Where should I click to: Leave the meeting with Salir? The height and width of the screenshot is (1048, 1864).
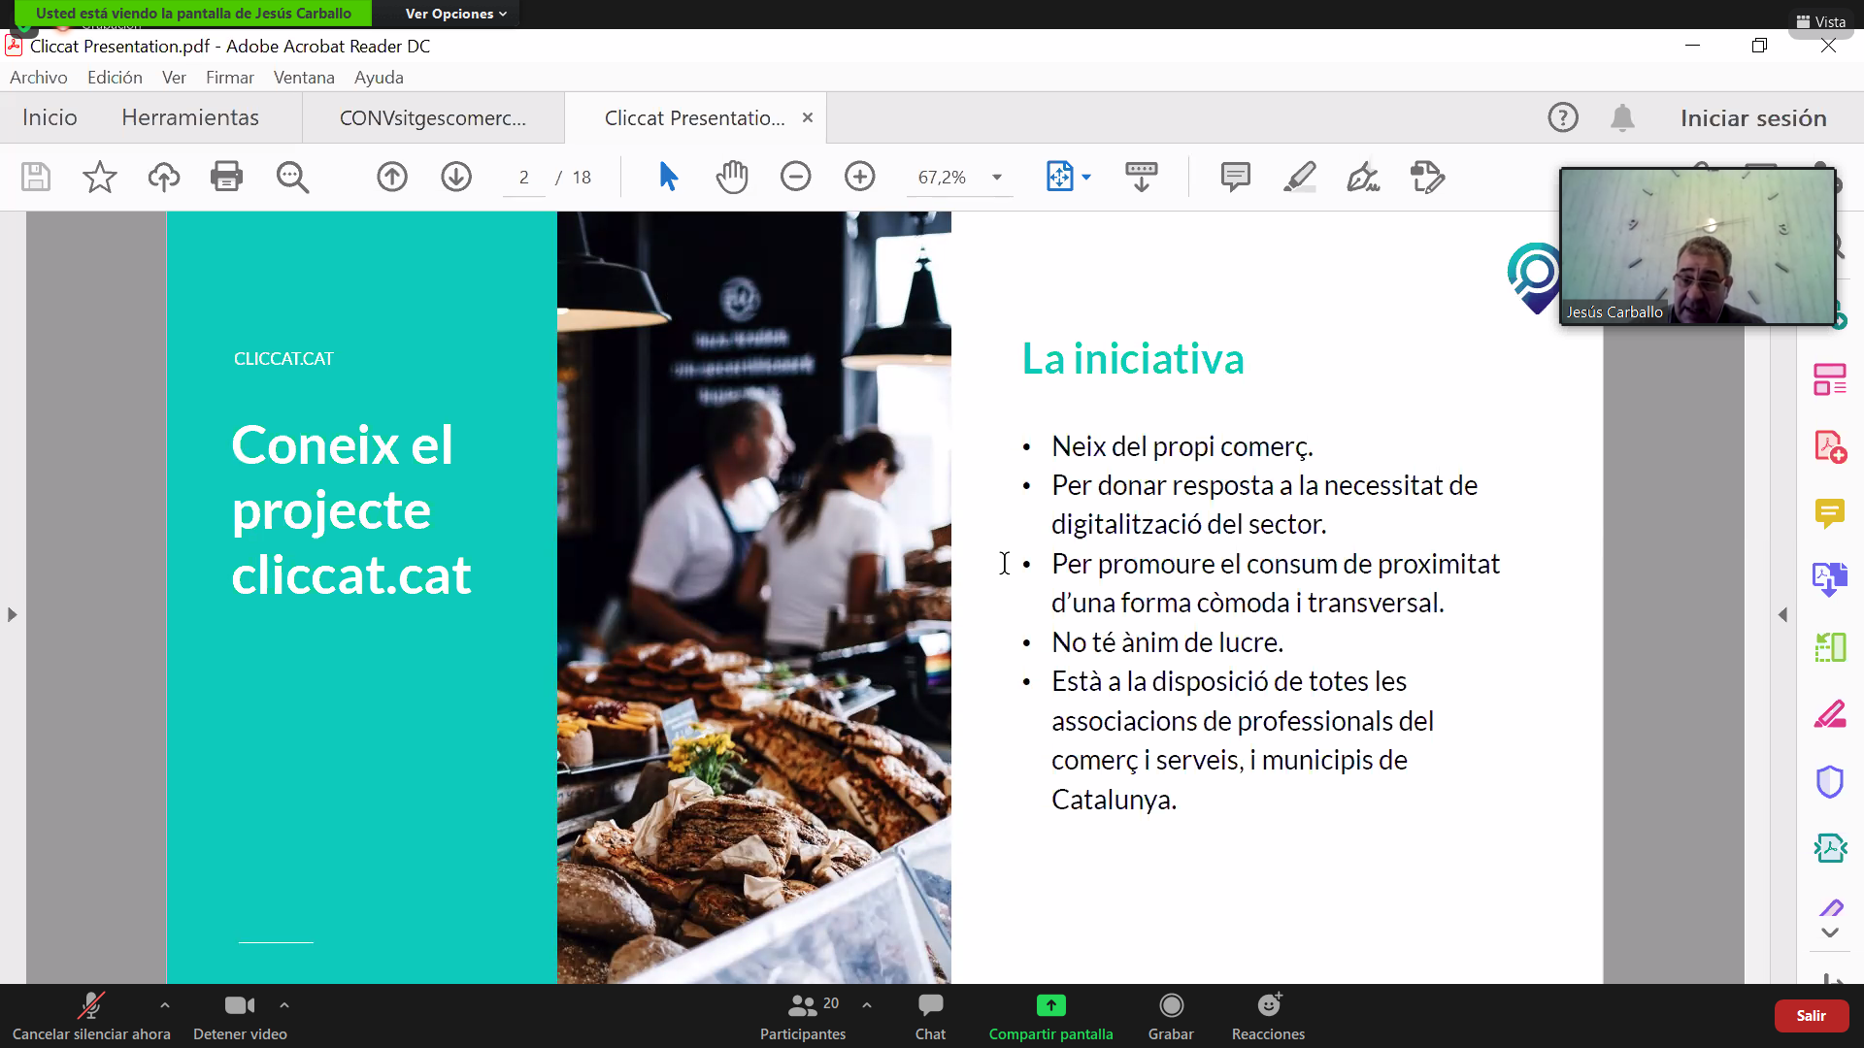1811,1016
